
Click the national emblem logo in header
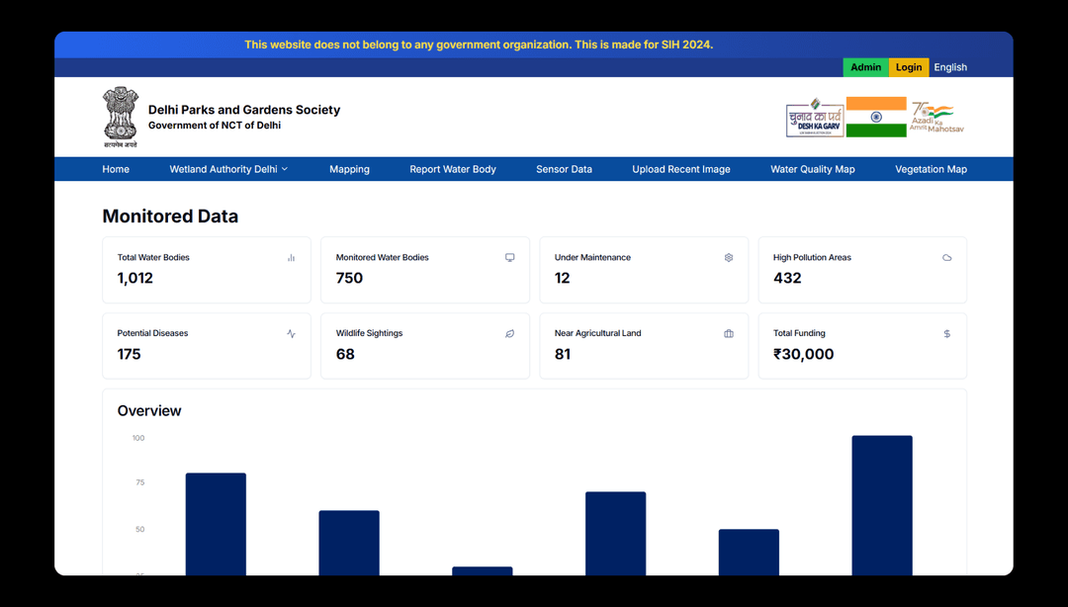pos(121,117)
